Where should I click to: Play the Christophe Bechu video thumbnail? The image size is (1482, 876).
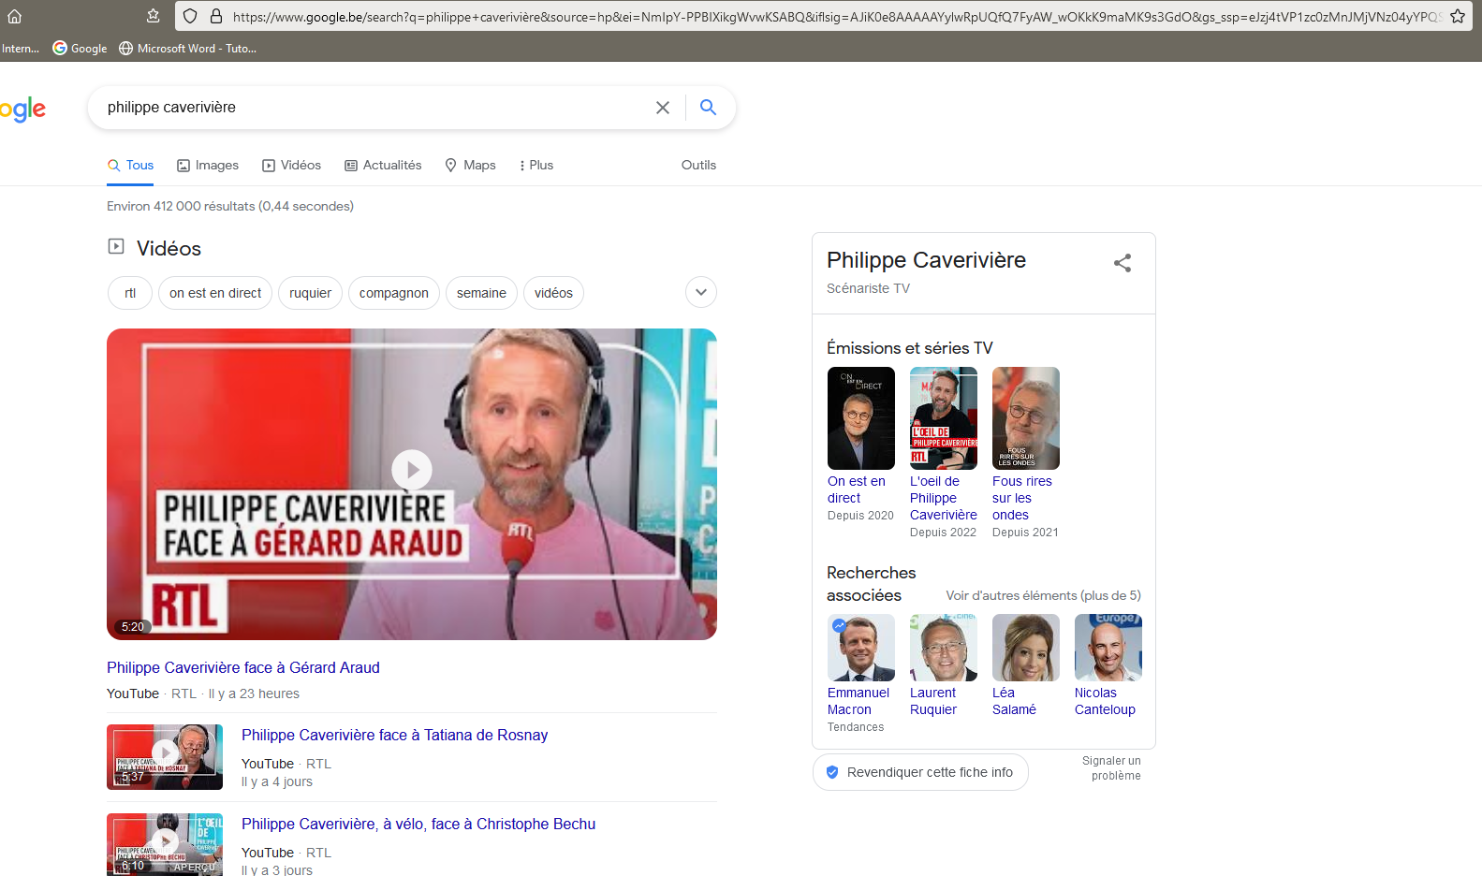(x=165, y=844)
